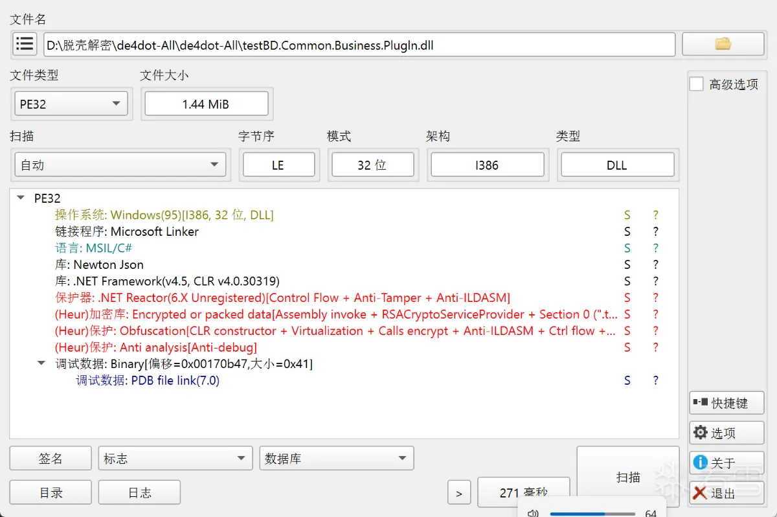The height and width of the screenshot is (517, 777).
Task: Click ? on the Newton Json row
Action: [655, 264]
